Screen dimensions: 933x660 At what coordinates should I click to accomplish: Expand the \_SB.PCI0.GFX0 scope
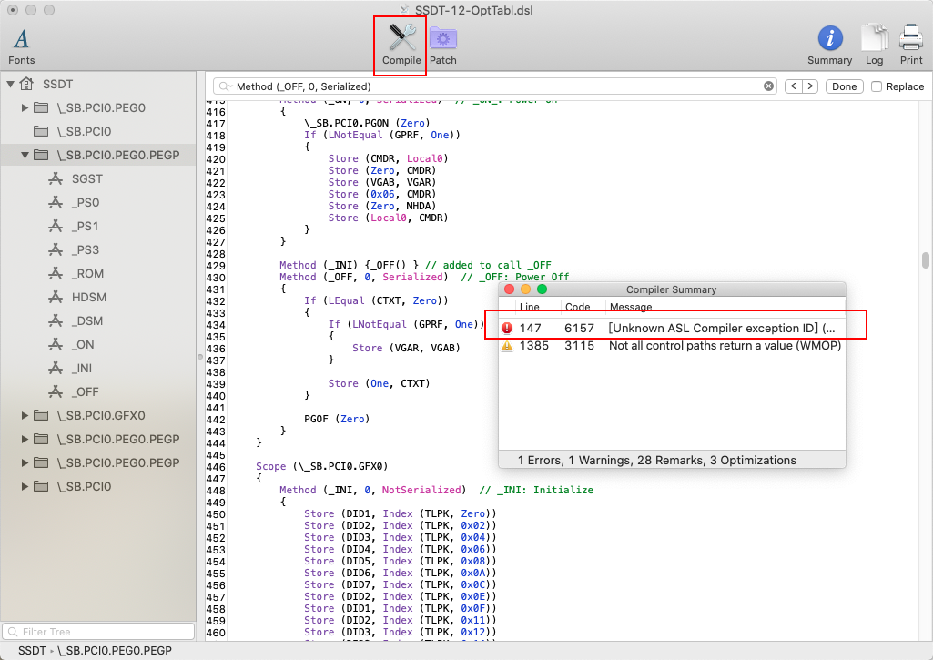pyautogui.click(x=25, y=415)
